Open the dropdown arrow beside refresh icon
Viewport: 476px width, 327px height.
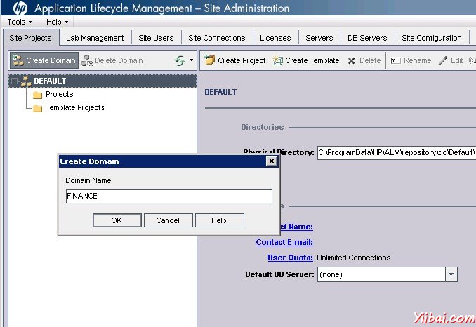(x=191, y=60)
